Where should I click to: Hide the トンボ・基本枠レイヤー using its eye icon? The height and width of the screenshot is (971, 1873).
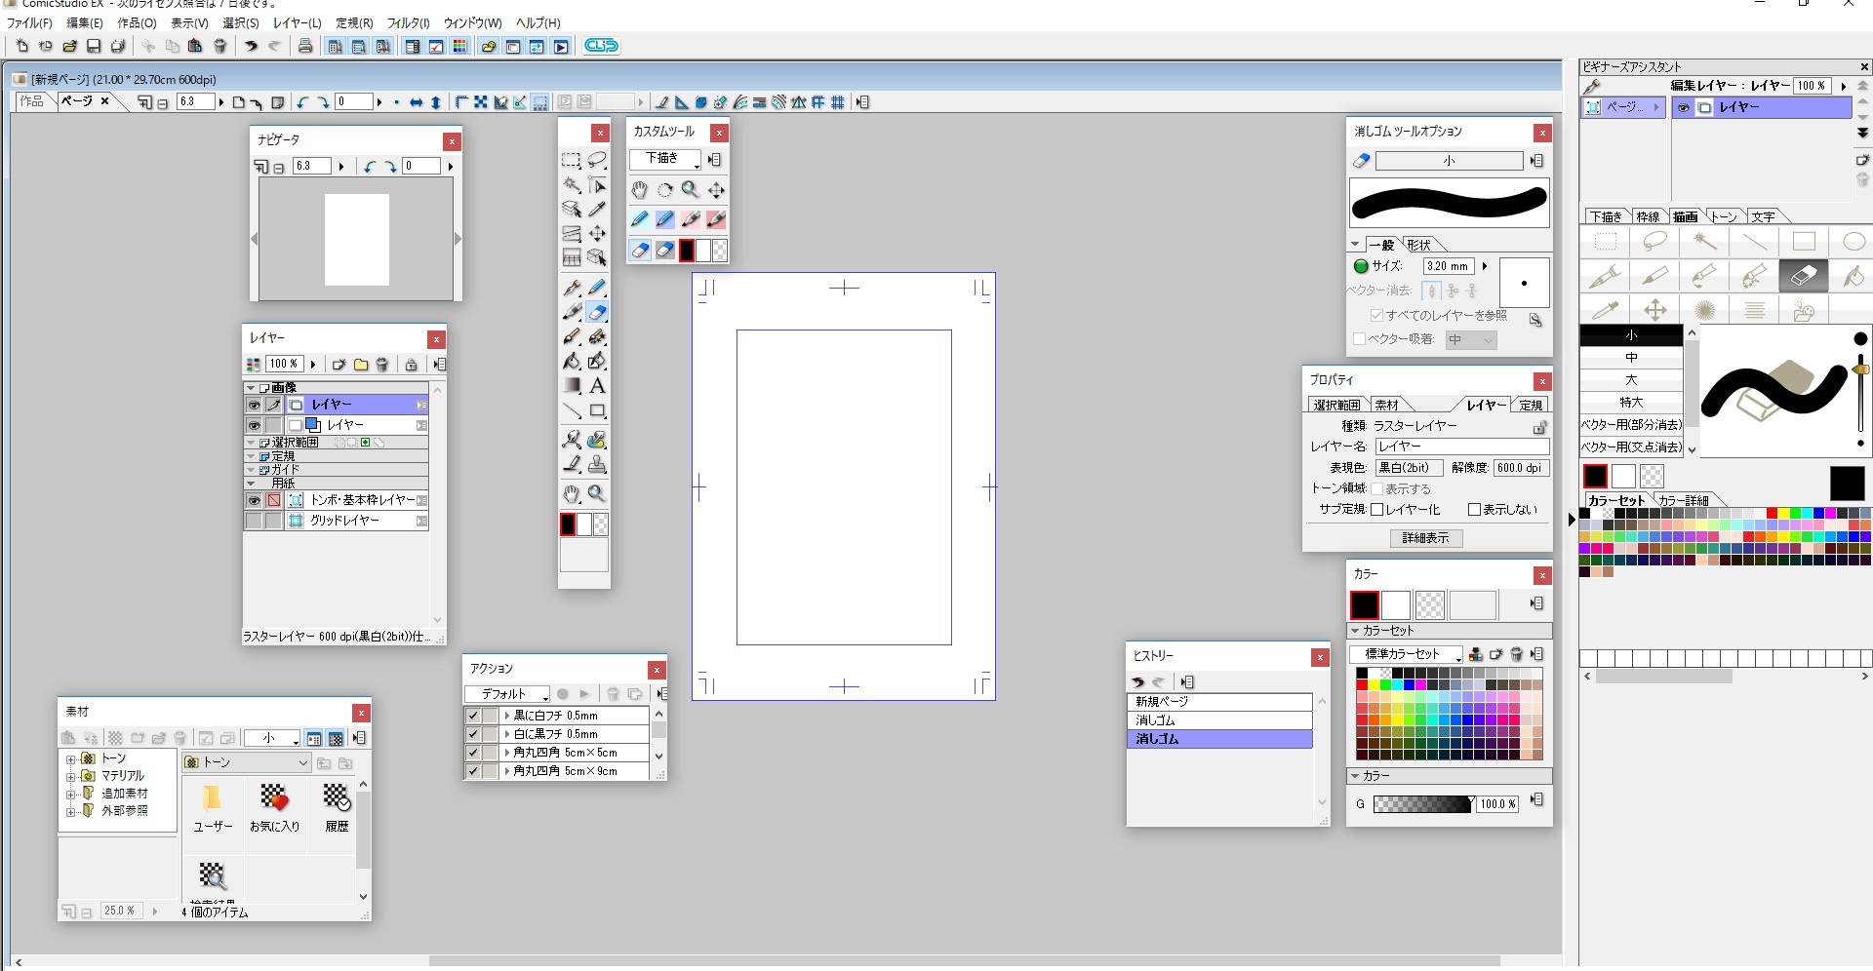pyautogui.click(x=254, y=500)
